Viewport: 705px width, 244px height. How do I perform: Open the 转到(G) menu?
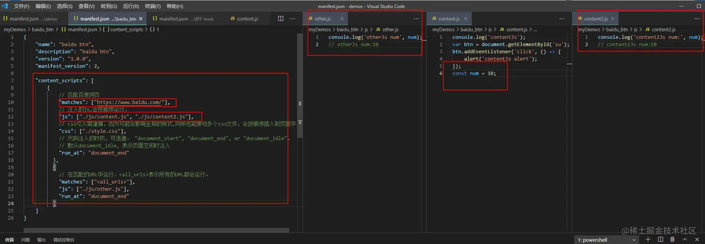[x=109, y=6]
